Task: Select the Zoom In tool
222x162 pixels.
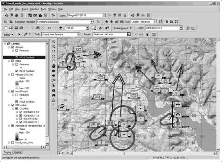Action: pos(53,41)
